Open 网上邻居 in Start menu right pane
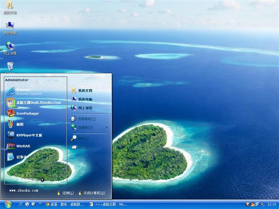This screenshot has width=279, height=209. point(82,108)
